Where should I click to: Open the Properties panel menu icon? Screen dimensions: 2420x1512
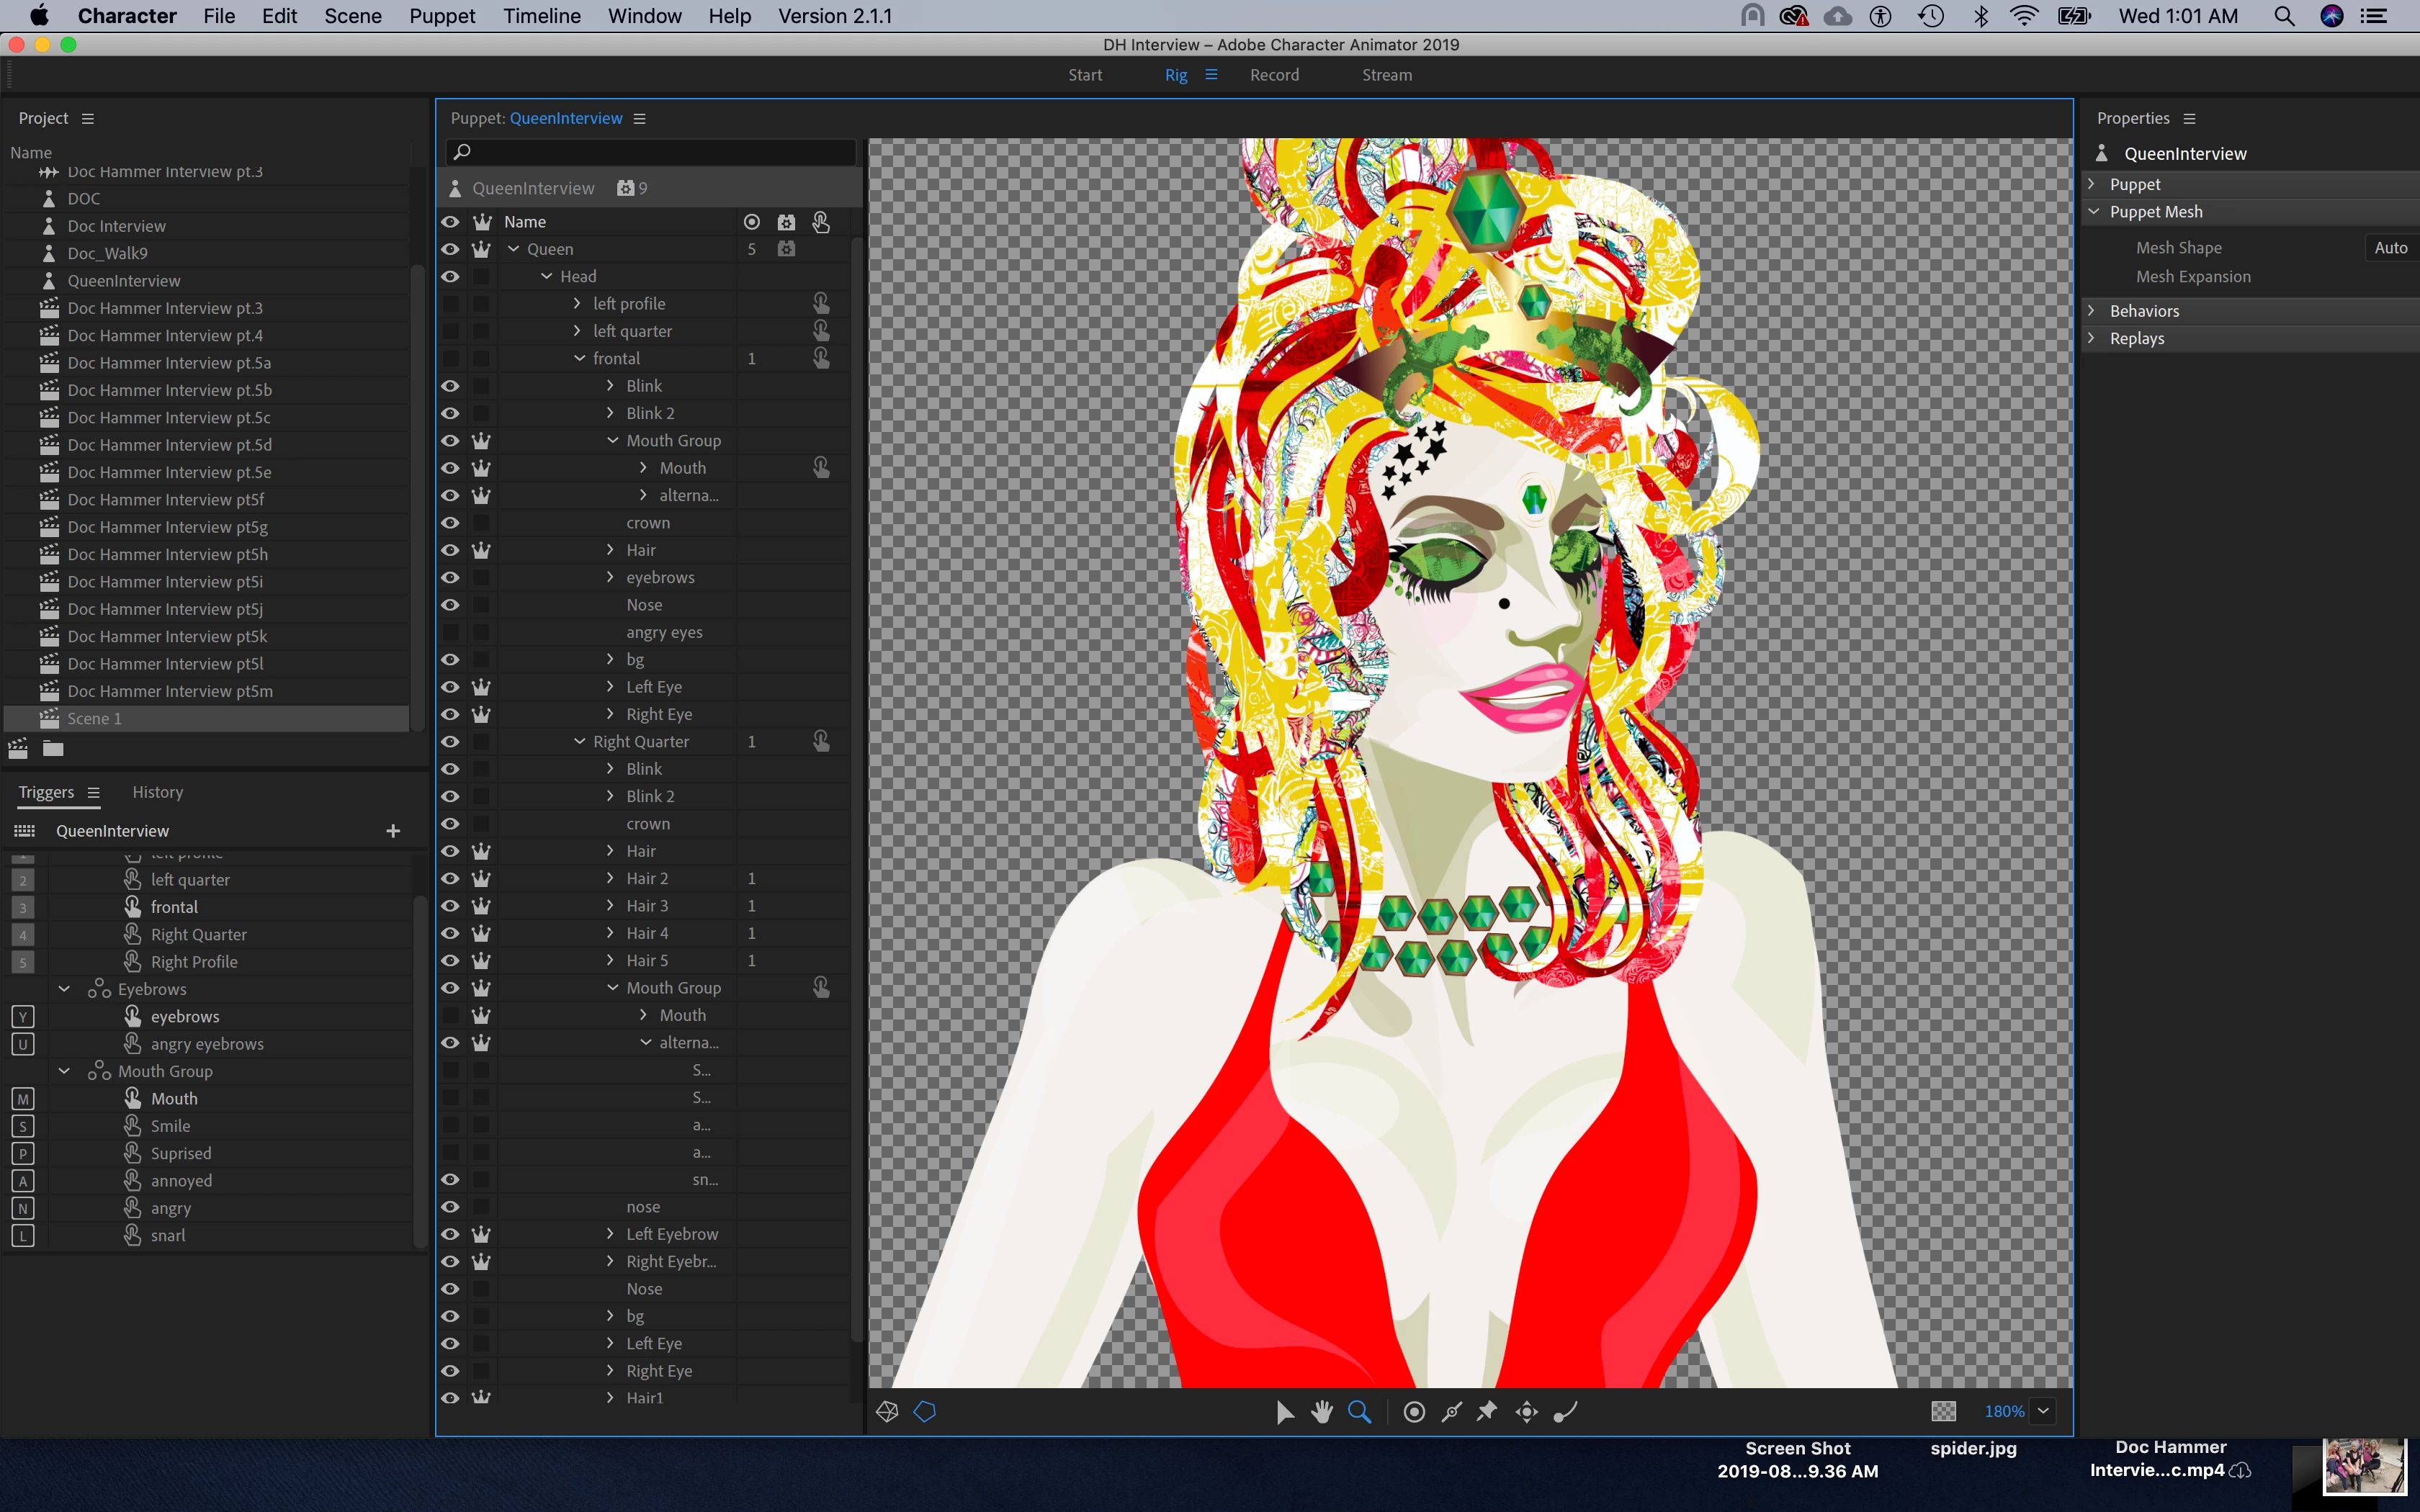point(2189,118)
